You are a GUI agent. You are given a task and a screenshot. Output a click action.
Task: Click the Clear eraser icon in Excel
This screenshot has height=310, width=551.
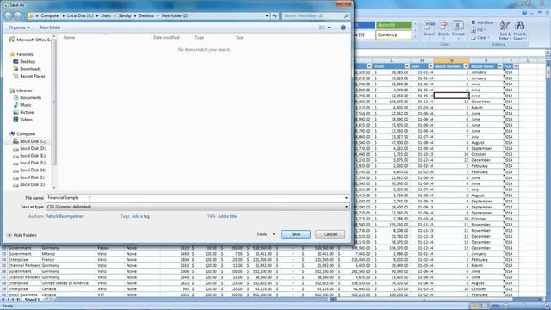[x=474, y=37]
